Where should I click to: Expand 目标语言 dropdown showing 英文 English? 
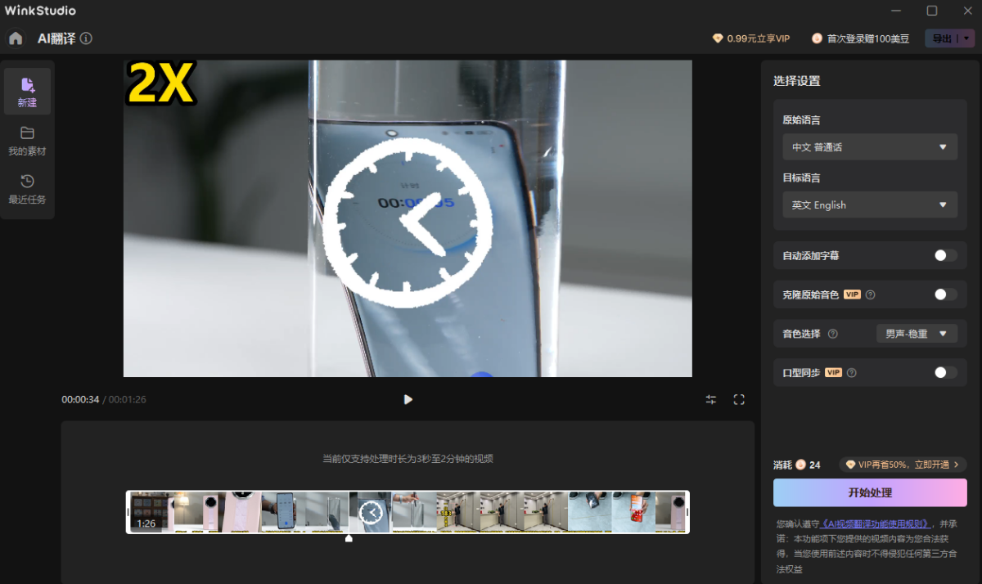(869, 204)
